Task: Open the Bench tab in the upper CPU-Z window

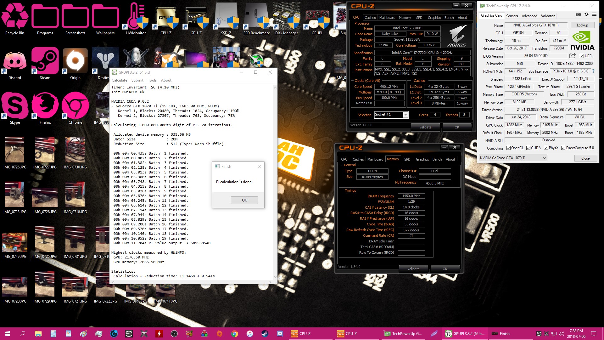Action: click(x=449, y=18)
